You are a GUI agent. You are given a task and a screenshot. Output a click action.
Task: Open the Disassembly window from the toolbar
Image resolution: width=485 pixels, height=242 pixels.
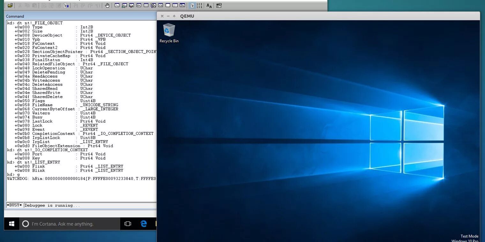(160, 5)
